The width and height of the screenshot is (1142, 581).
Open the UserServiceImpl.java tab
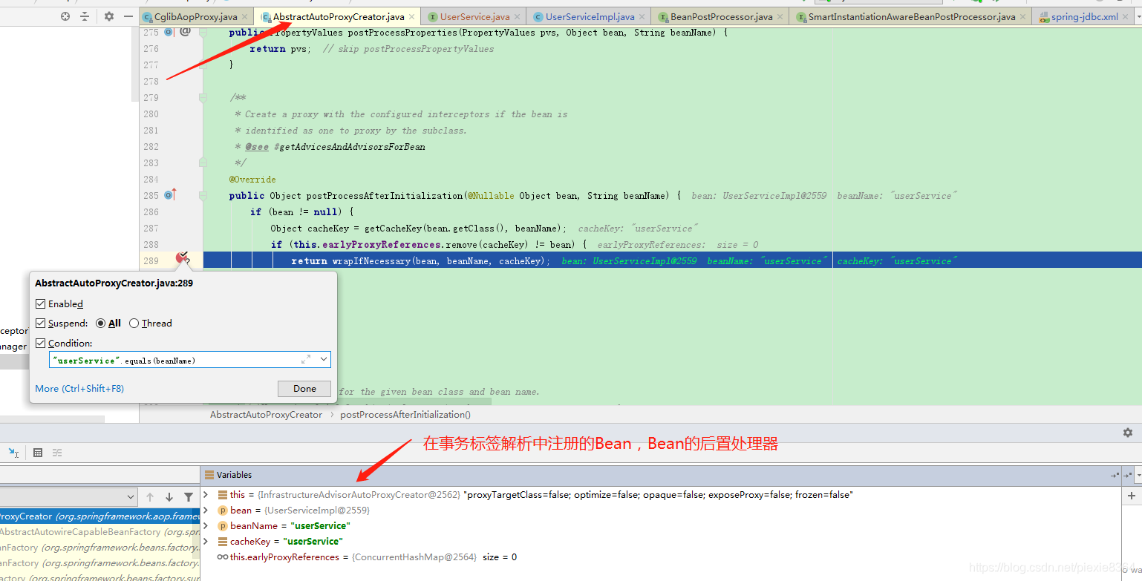click(x=590, y=17)
